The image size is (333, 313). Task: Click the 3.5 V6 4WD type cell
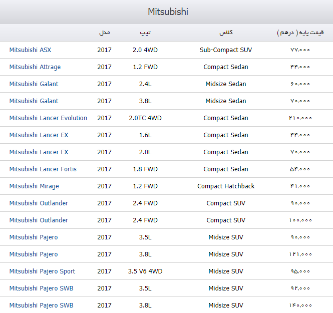[145, 271]
